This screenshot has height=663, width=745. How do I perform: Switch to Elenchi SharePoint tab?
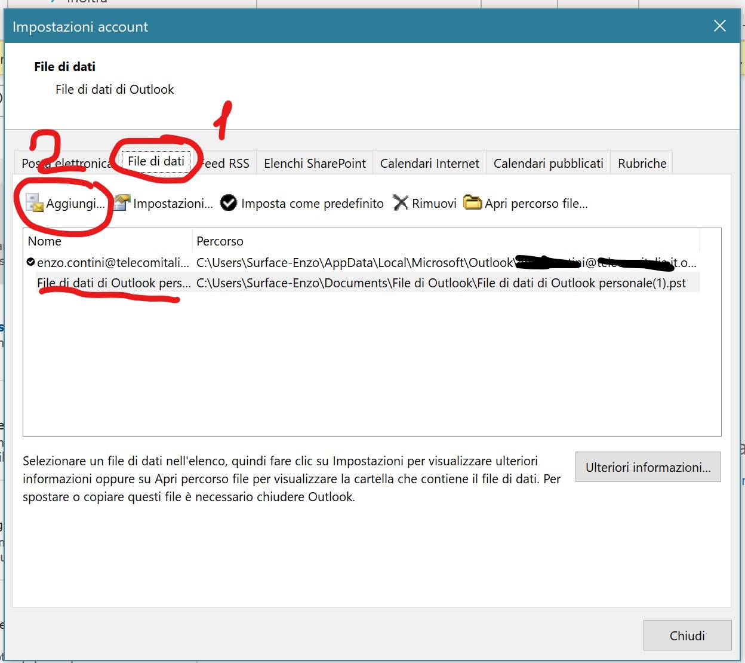pos(315,164)
